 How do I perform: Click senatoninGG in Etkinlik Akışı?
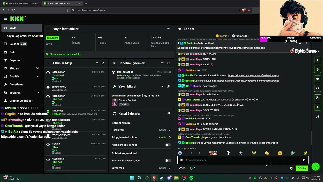click(59, 87)
